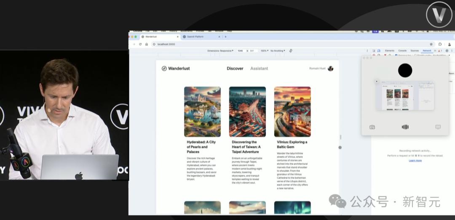Viewport: 455px width, 220px height.
Task: Click the audio waveform icon in floating panel
Action: point(405,127)
